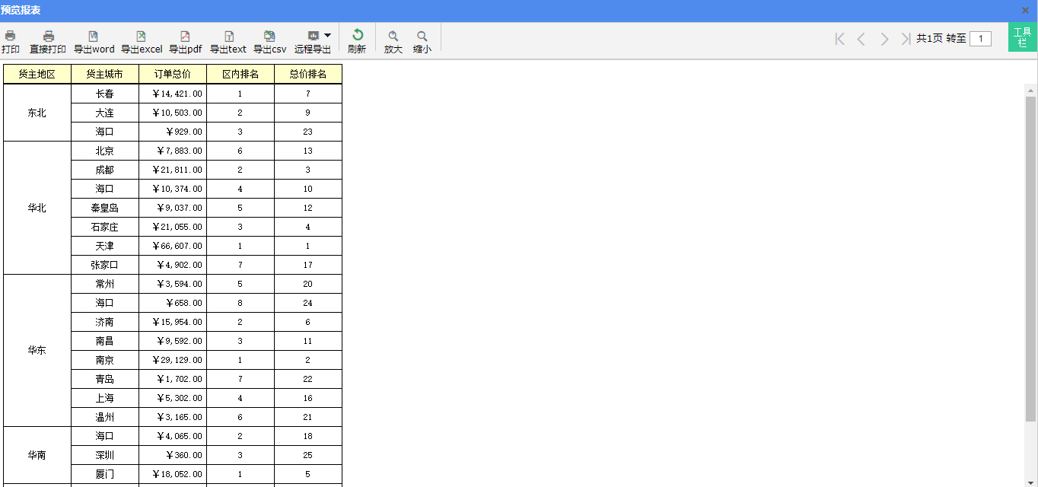The image size is (1038, 487).
Task: Zoom in with the 放大 magnifier
Action: pos(393,36)
